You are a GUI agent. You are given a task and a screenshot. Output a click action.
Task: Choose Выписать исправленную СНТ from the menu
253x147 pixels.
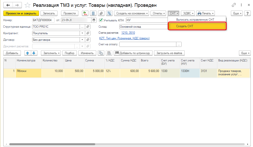[x=195, y=20]
